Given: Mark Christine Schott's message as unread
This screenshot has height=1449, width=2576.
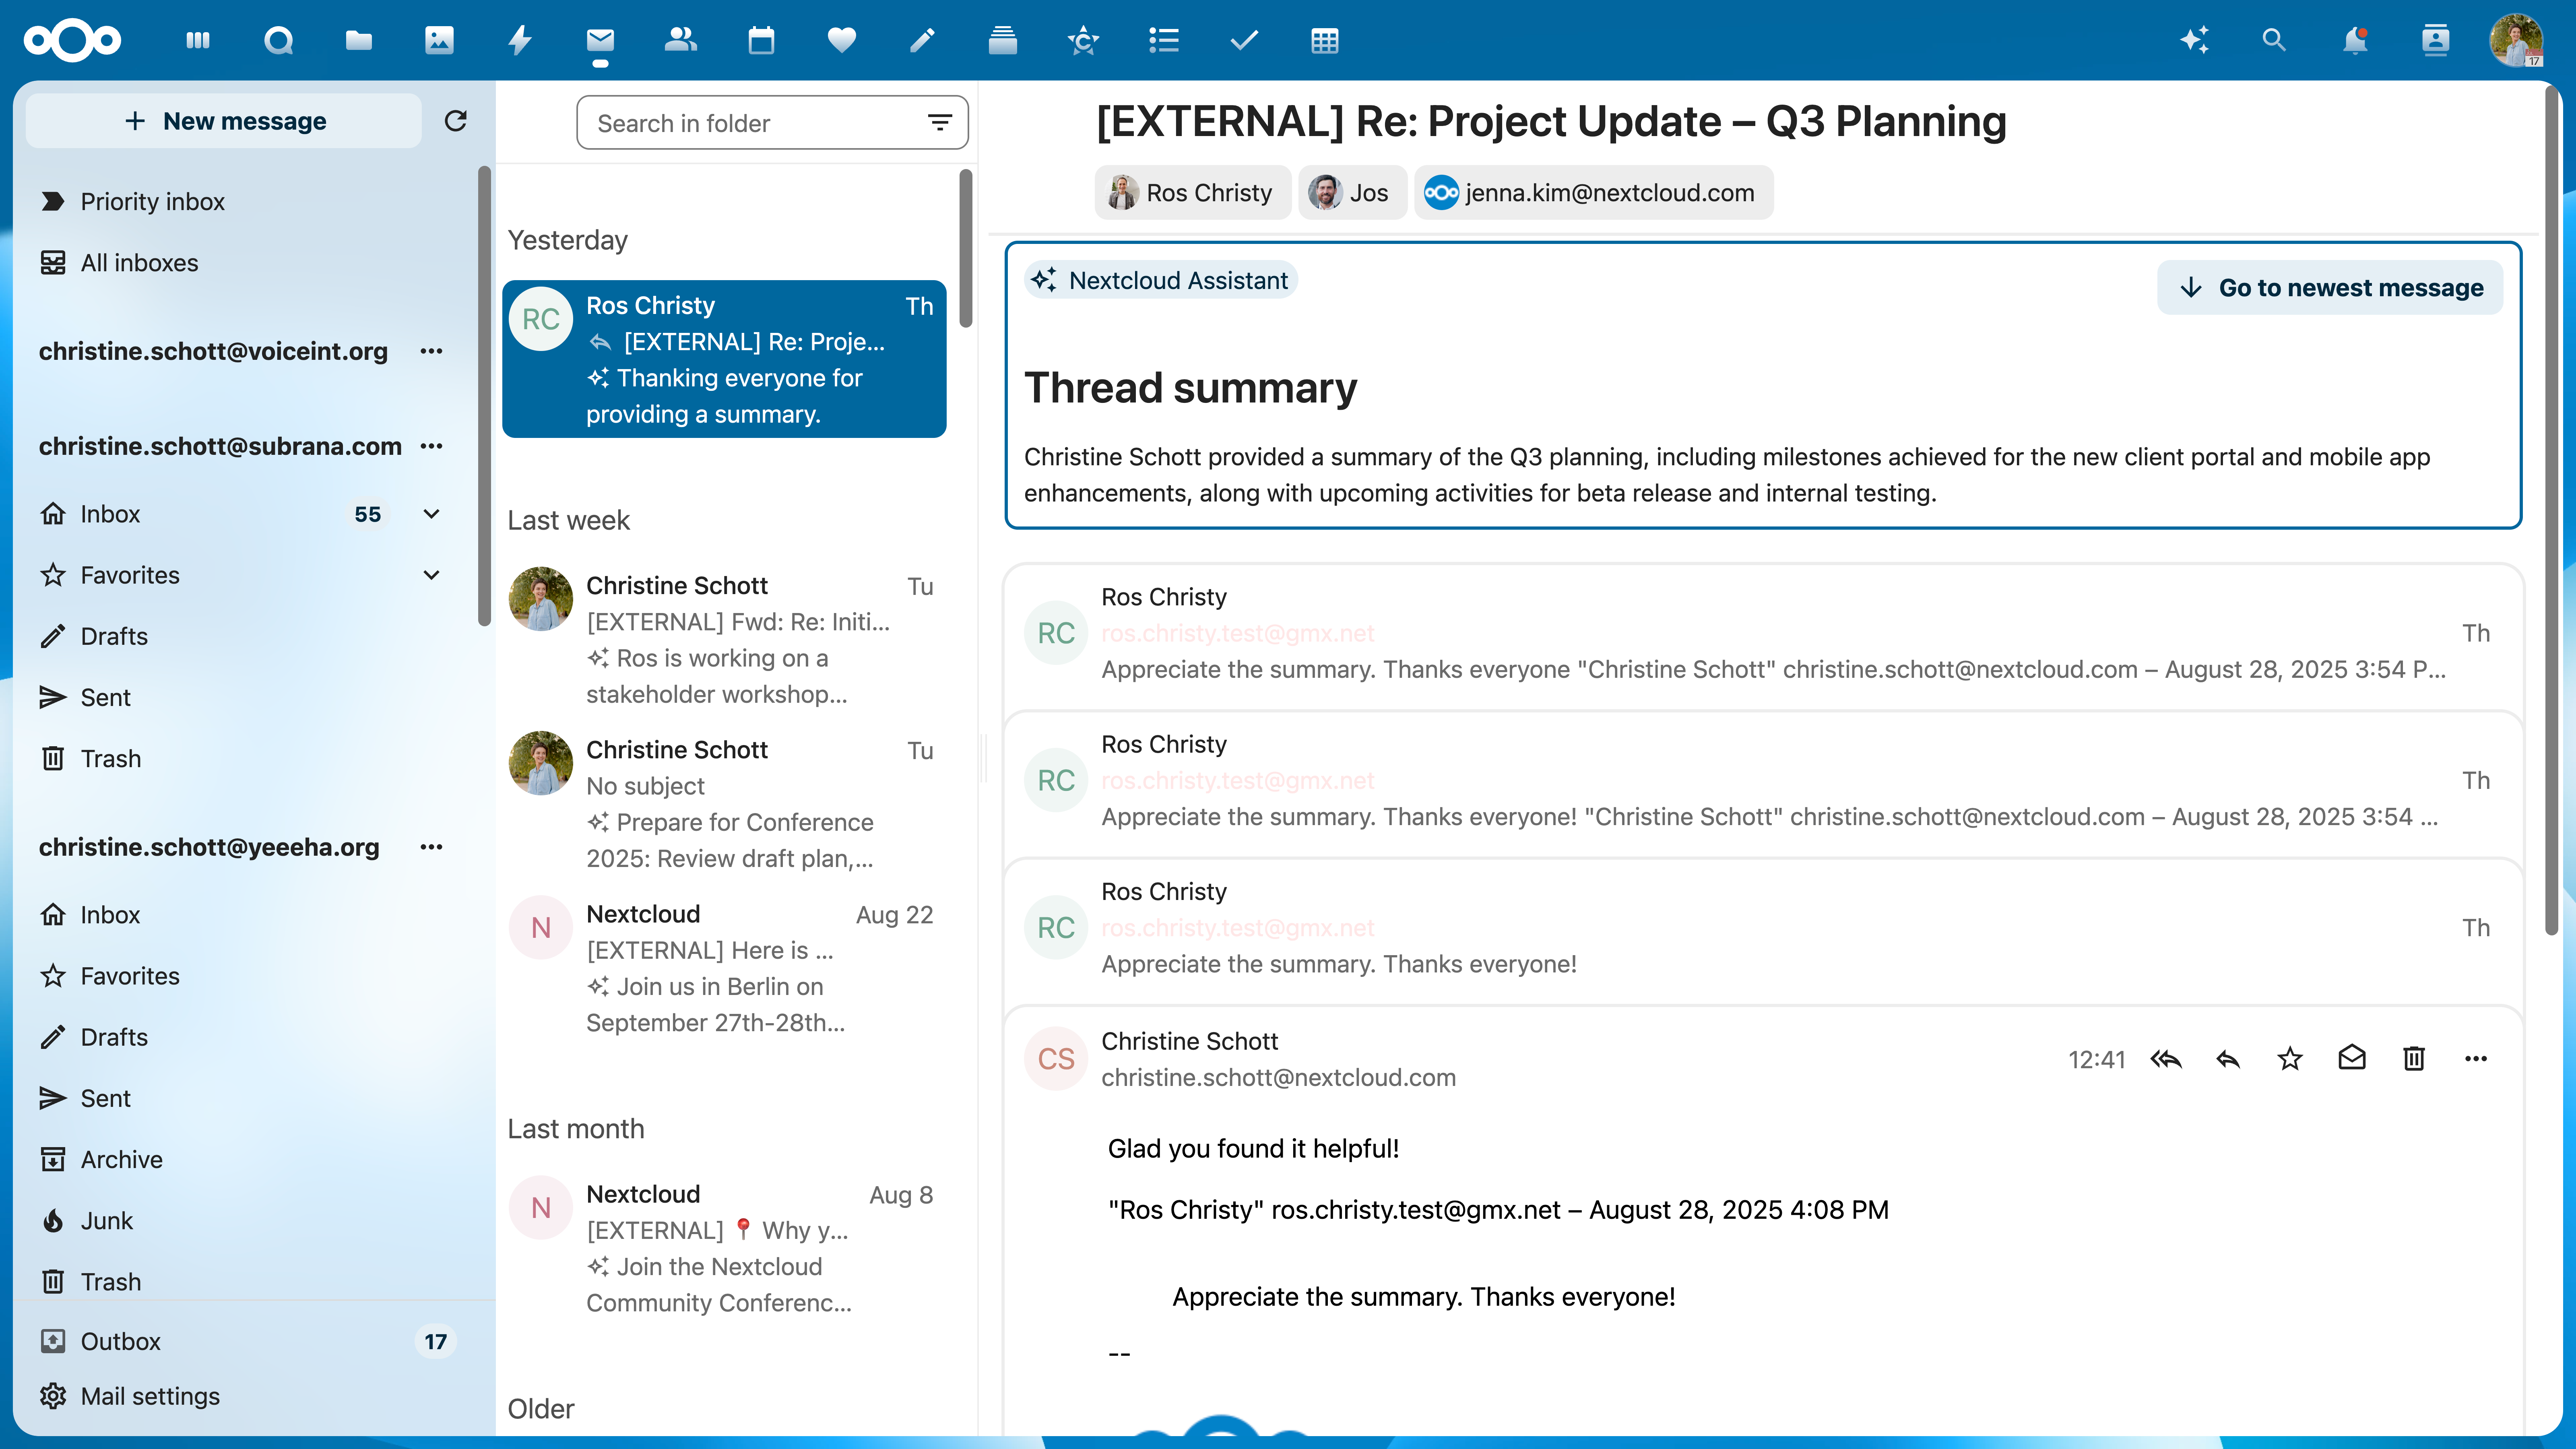Looking at the screenshot, I should (2352, 1058).
